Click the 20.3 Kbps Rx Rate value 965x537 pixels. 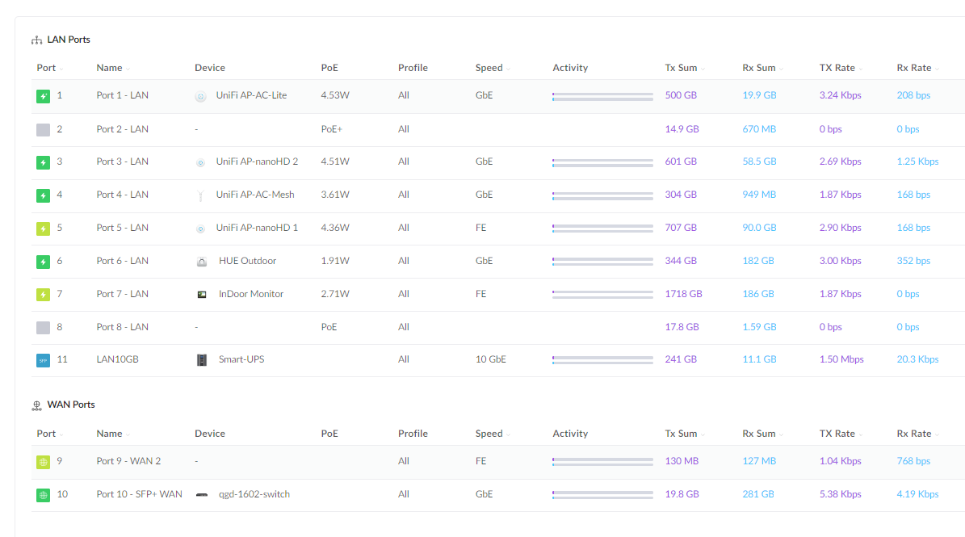point(917,360)
